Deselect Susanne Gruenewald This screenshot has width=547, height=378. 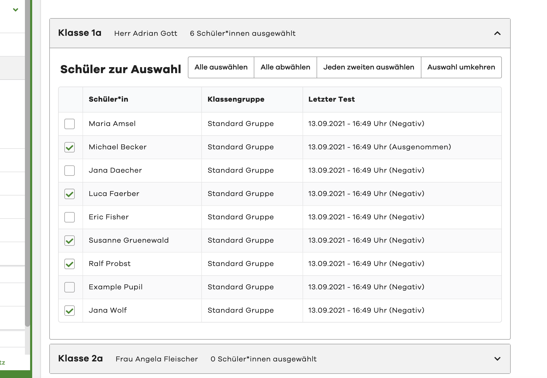point(69,240)
